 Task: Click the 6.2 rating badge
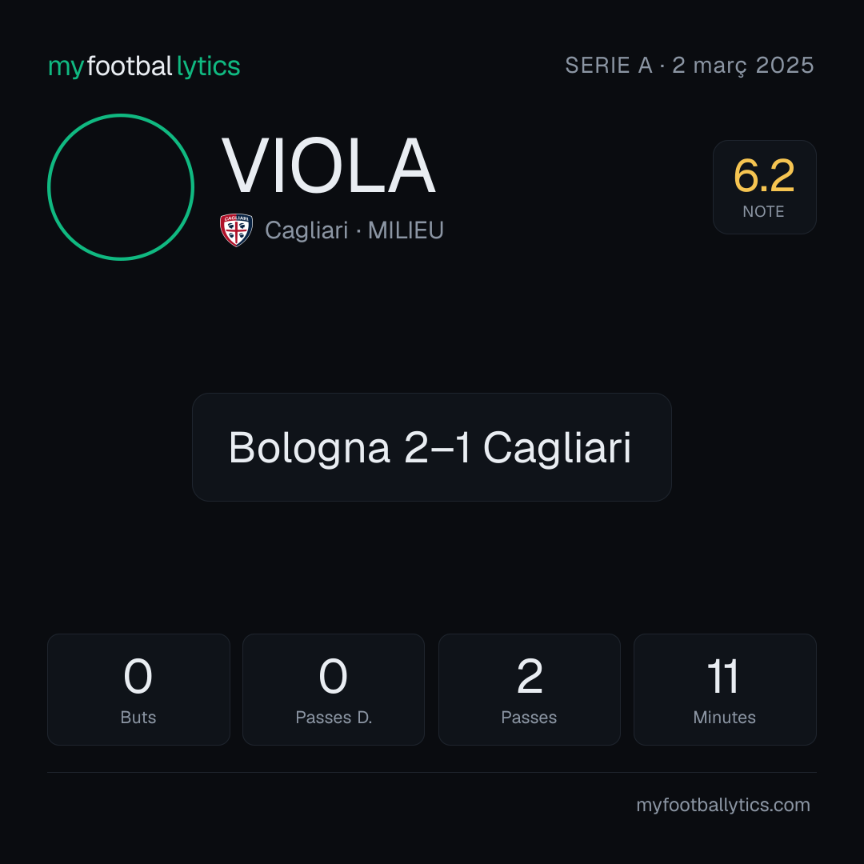[x=764, y=187]
